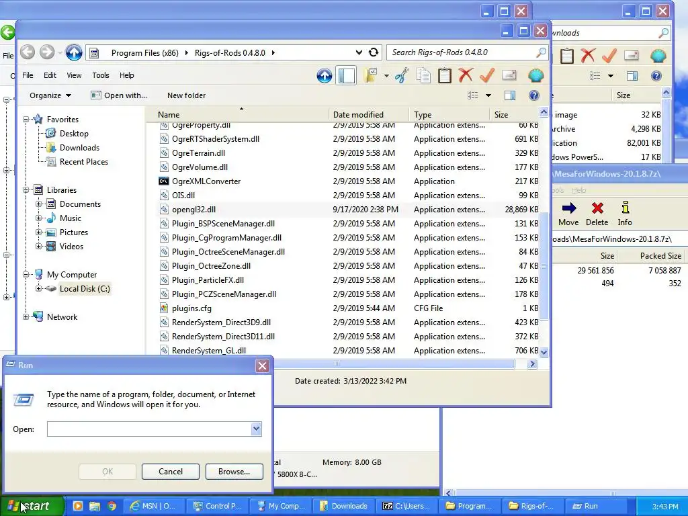Image resolution: width=688 pixels, height=516 pixels.
Task: Expand the Music library node
Action: 38,218
